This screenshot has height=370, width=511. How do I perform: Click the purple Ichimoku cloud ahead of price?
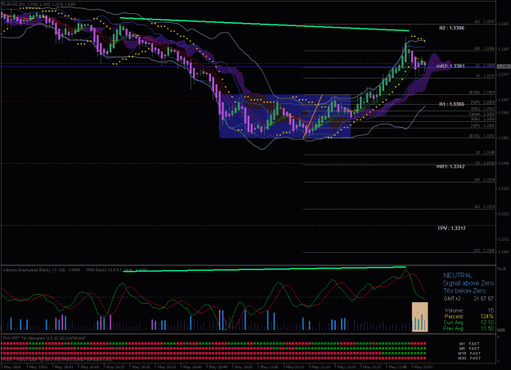coord(438,62)
